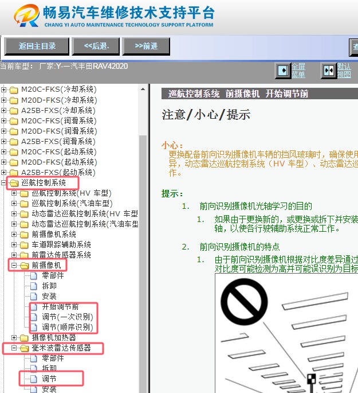The height and width of the screenshot is (393, 358).
Task: Click folder icon of 摄像机加热器
Action: pyautogui.click(x=24, y=338)
